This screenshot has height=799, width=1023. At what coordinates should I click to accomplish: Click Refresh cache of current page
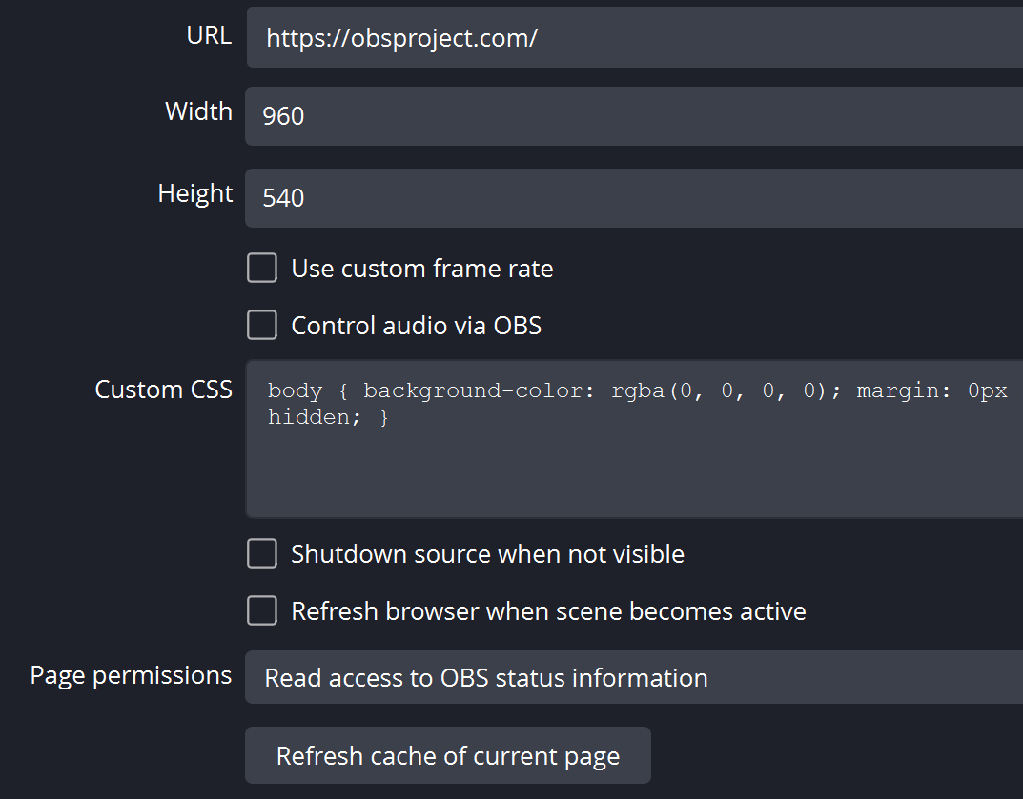pyautogui.click(x=447, y=755)
